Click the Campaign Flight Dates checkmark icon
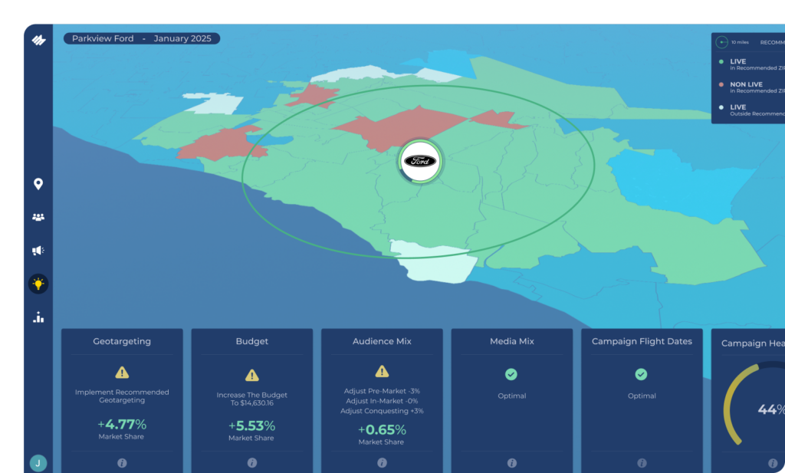785x473 pixels. tap(642, 374)
